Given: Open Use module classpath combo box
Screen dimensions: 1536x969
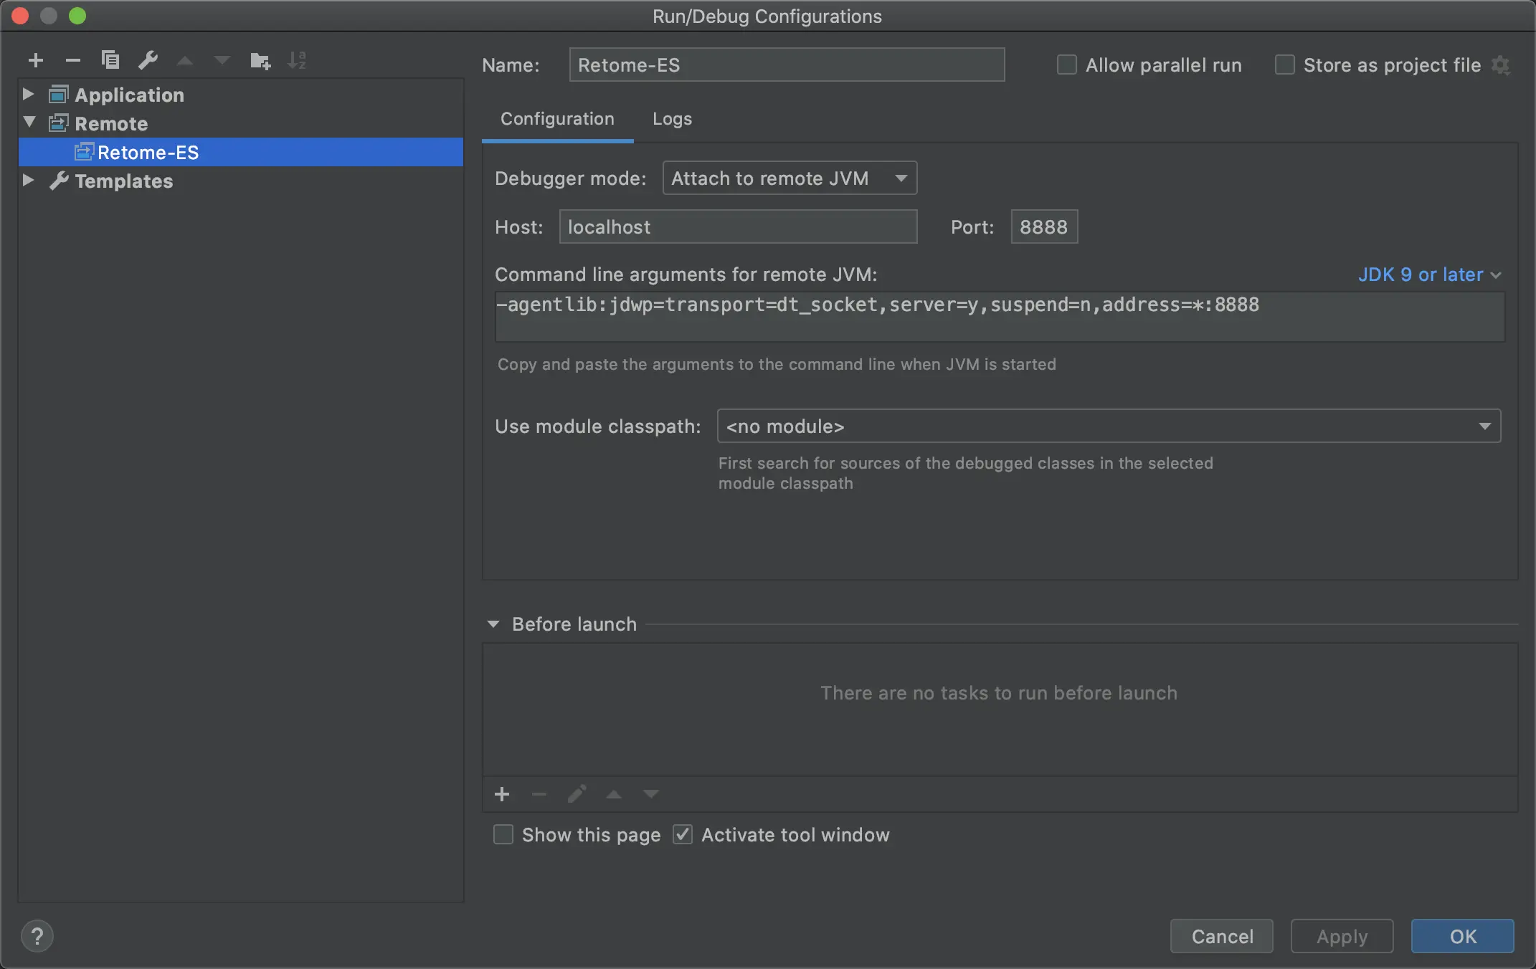Looking at the screenshot, I should coord(1108,426).
